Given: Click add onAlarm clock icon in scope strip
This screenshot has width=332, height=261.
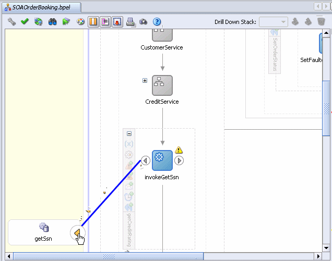Looking at the screenshot, I should [129, 196].
